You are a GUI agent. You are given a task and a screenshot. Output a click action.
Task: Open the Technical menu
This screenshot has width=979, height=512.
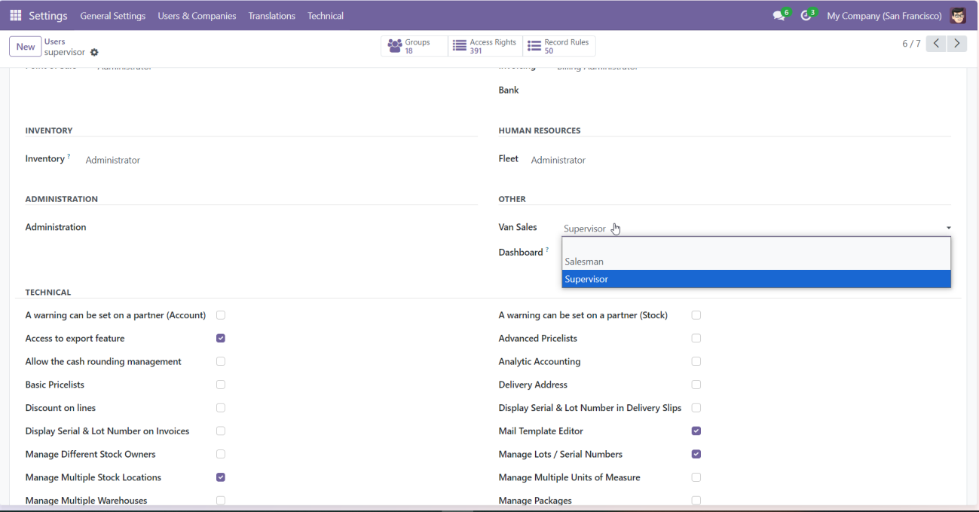click(326, 16)
